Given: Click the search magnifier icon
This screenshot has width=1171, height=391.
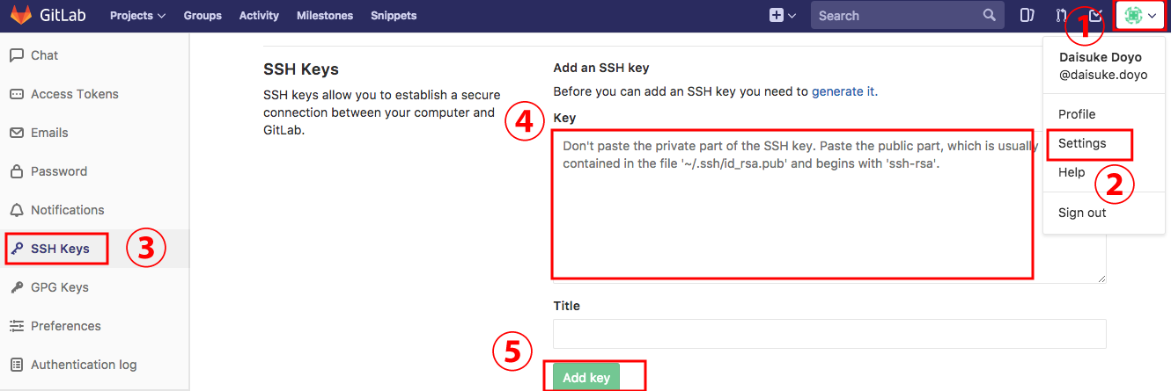Looking at the screenshot, I should pos(990,16).
